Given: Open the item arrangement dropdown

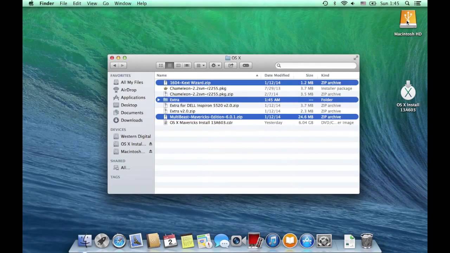Looking at the screenshot, I should (x=200, y=65).
